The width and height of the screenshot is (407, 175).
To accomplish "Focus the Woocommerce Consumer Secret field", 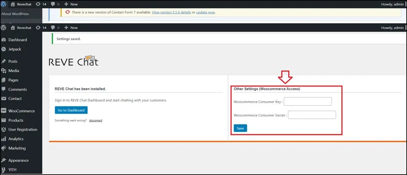I will pyautogui.click(x=312, y=115).
